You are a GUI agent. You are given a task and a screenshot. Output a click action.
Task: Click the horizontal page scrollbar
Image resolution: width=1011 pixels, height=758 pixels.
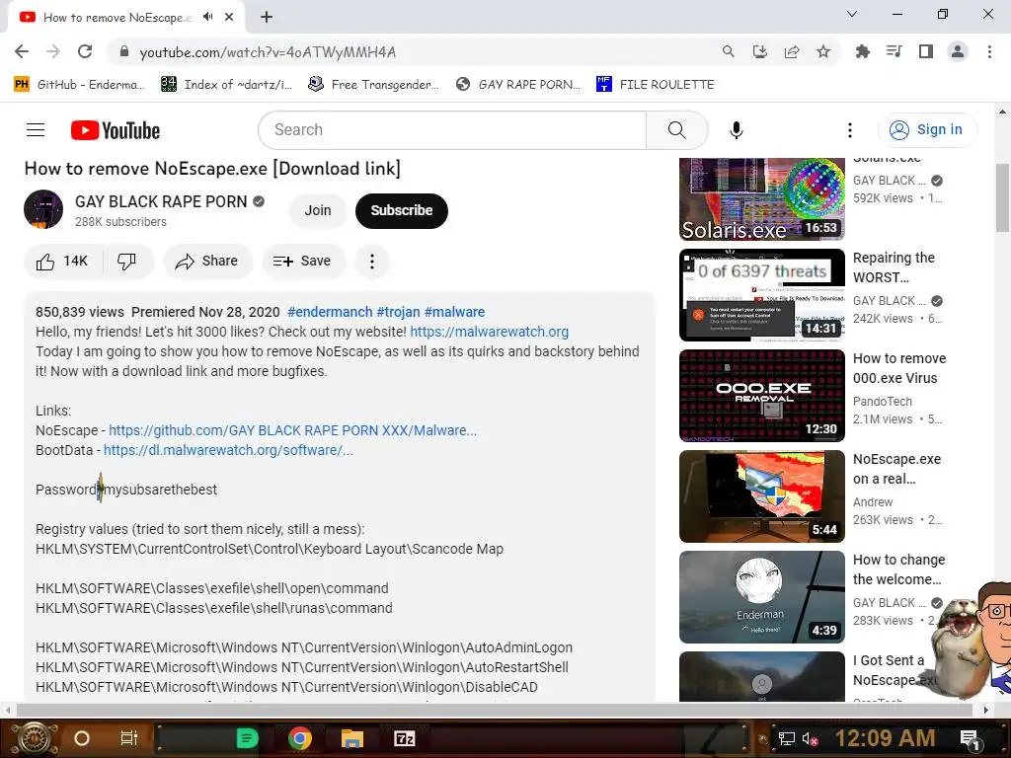pos(495,711)
